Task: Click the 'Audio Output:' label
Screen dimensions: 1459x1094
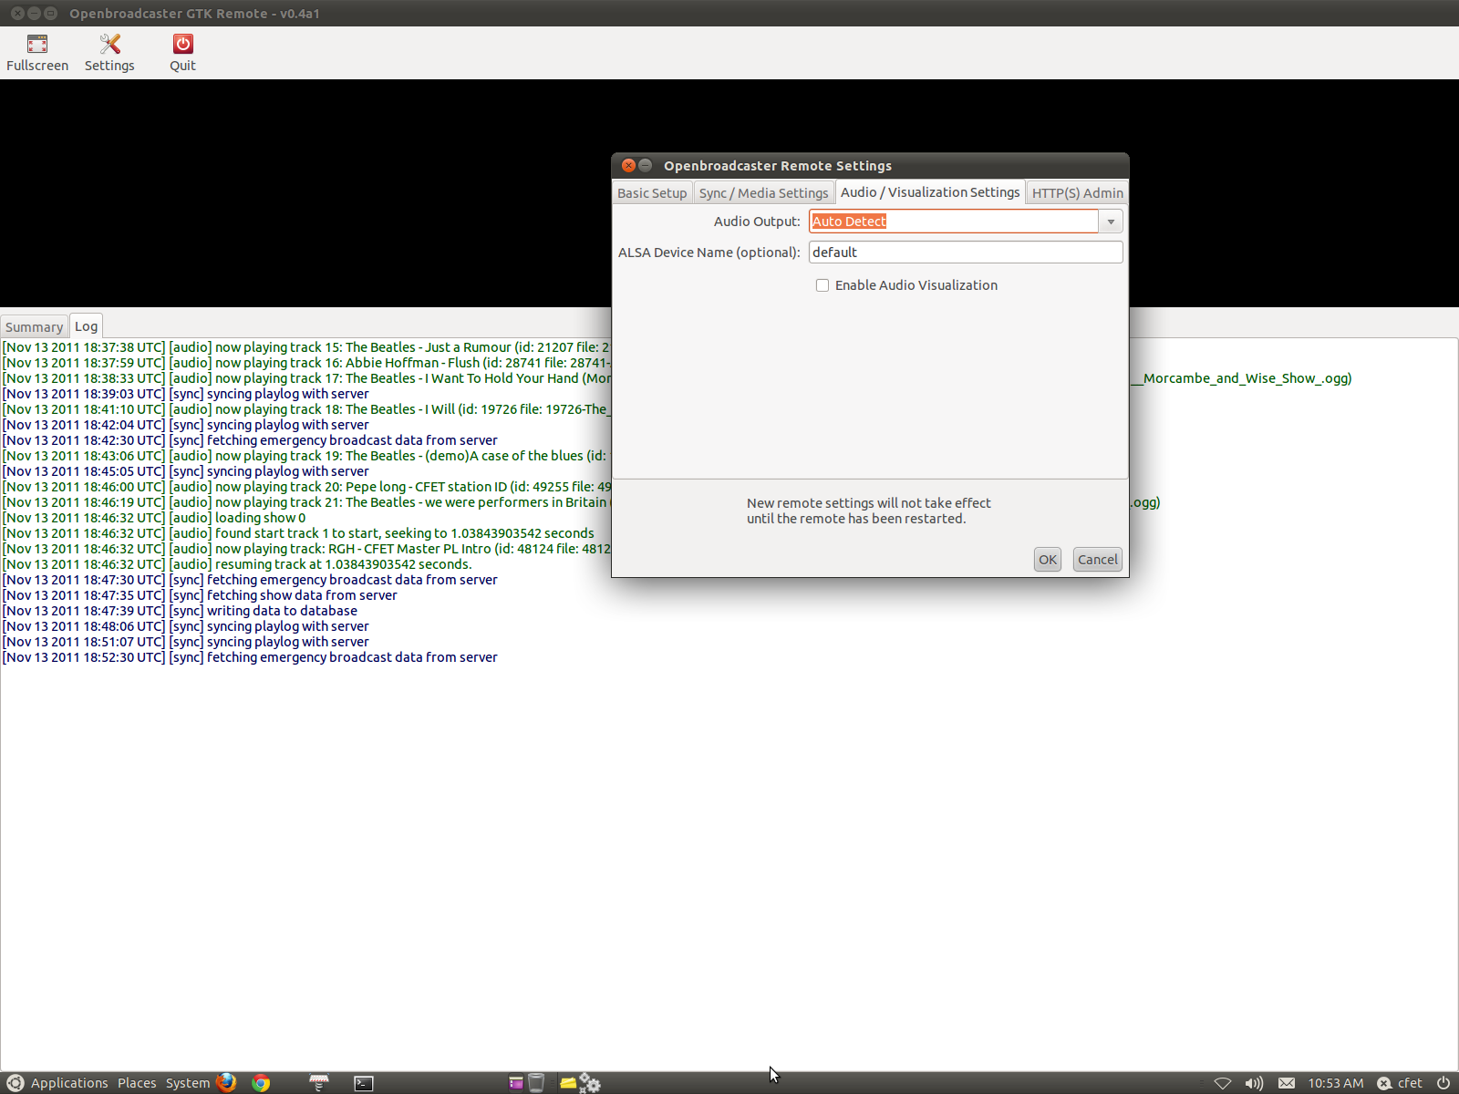Action: 757,222
